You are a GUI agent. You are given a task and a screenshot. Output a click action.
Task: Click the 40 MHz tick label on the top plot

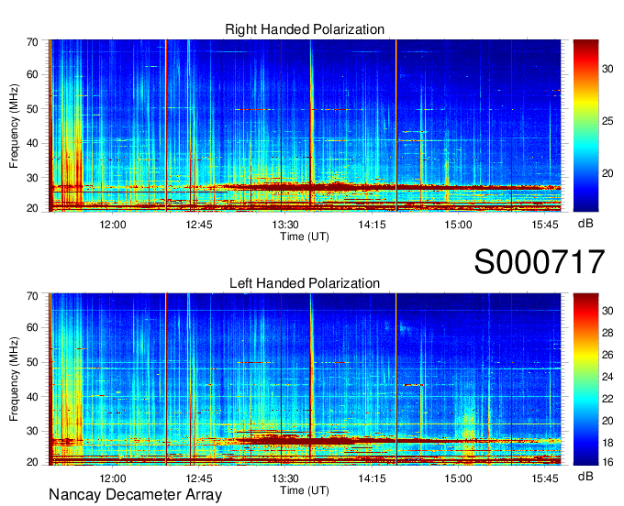click(32, 143)
